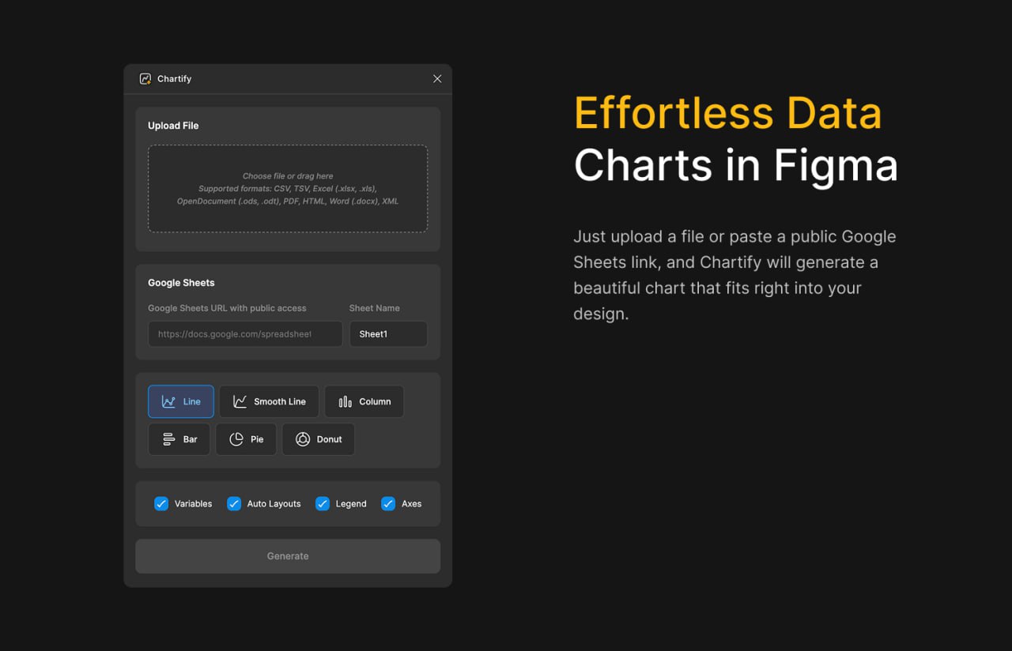Turn off the Axes checkbox

(x=388, y=504)
